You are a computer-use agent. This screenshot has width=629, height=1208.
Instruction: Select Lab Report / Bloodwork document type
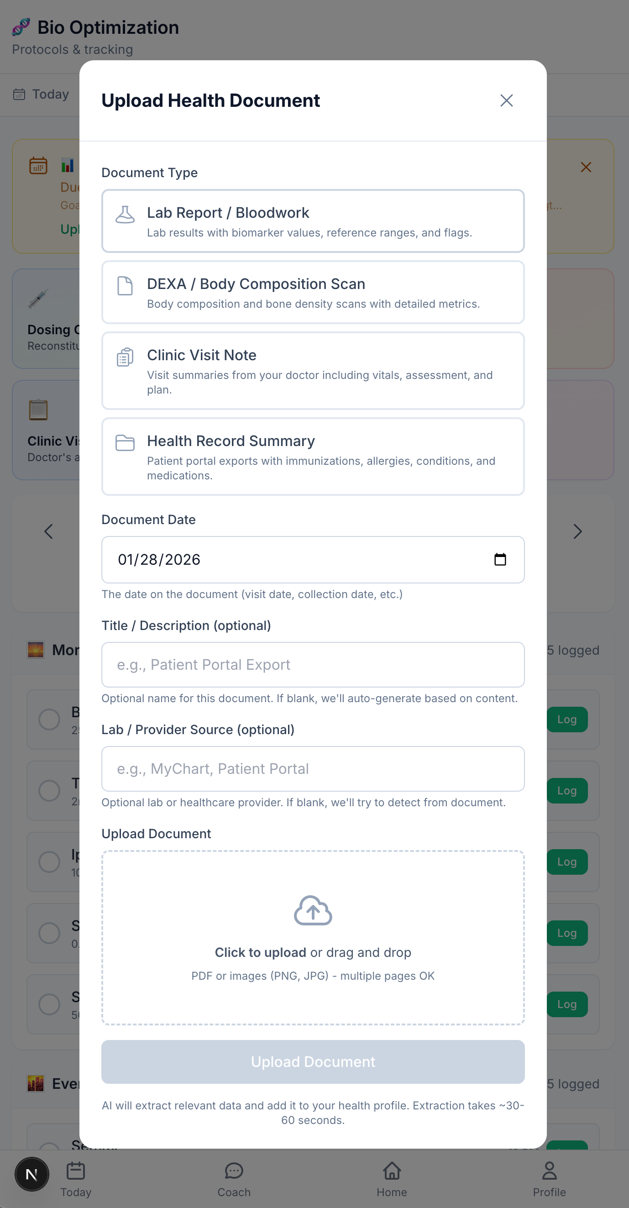point(313,221)
